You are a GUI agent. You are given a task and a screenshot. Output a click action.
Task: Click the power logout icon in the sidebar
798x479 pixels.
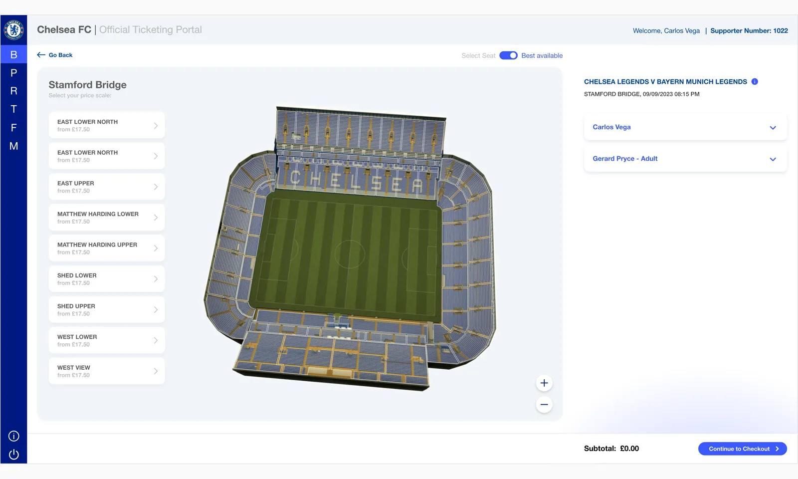point(14,454)
